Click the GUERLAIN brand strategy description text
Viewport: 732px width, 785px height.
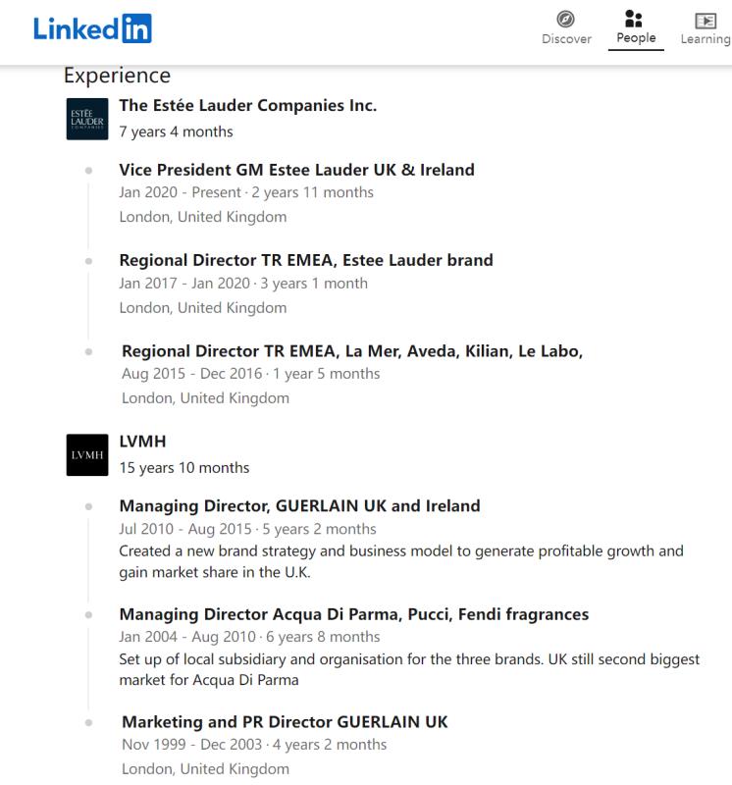tap(401, 561)
